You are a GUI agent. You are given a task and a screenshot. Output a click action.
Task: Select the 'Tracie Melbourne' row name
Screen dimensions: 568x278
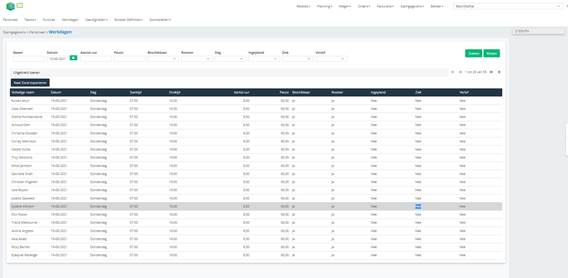click(x=24, y=222)
